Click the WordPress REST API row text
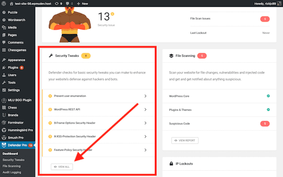This screenshot has width=283, height=177. 67,110
